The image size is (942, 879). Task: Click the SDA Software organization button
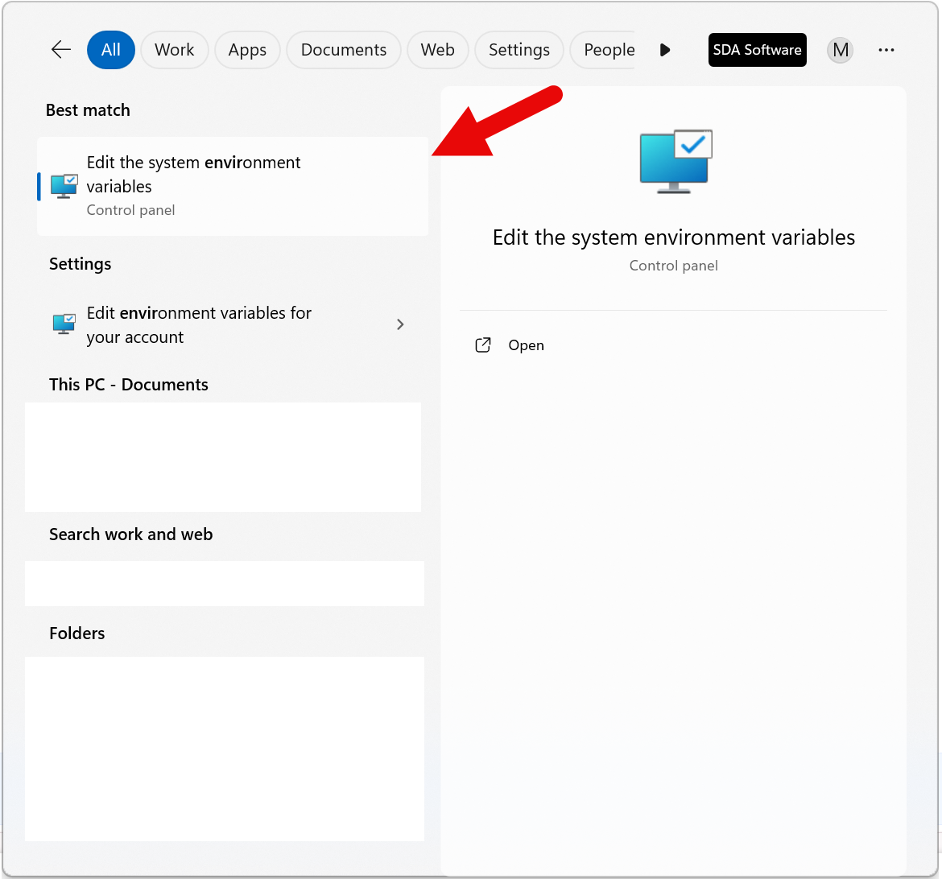pyautogui.click(x=757, y=50)
